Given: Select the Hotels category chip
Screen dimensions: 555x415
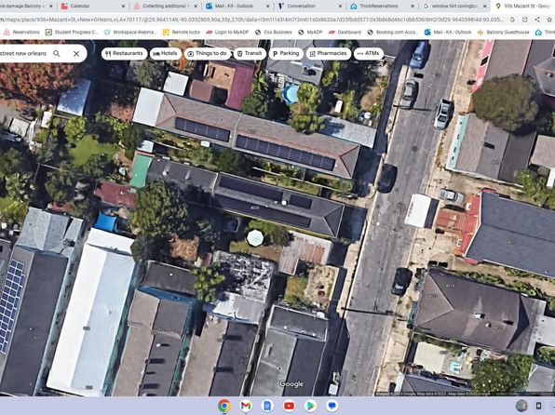Looking at the screenshot, I should coord(166,53).
